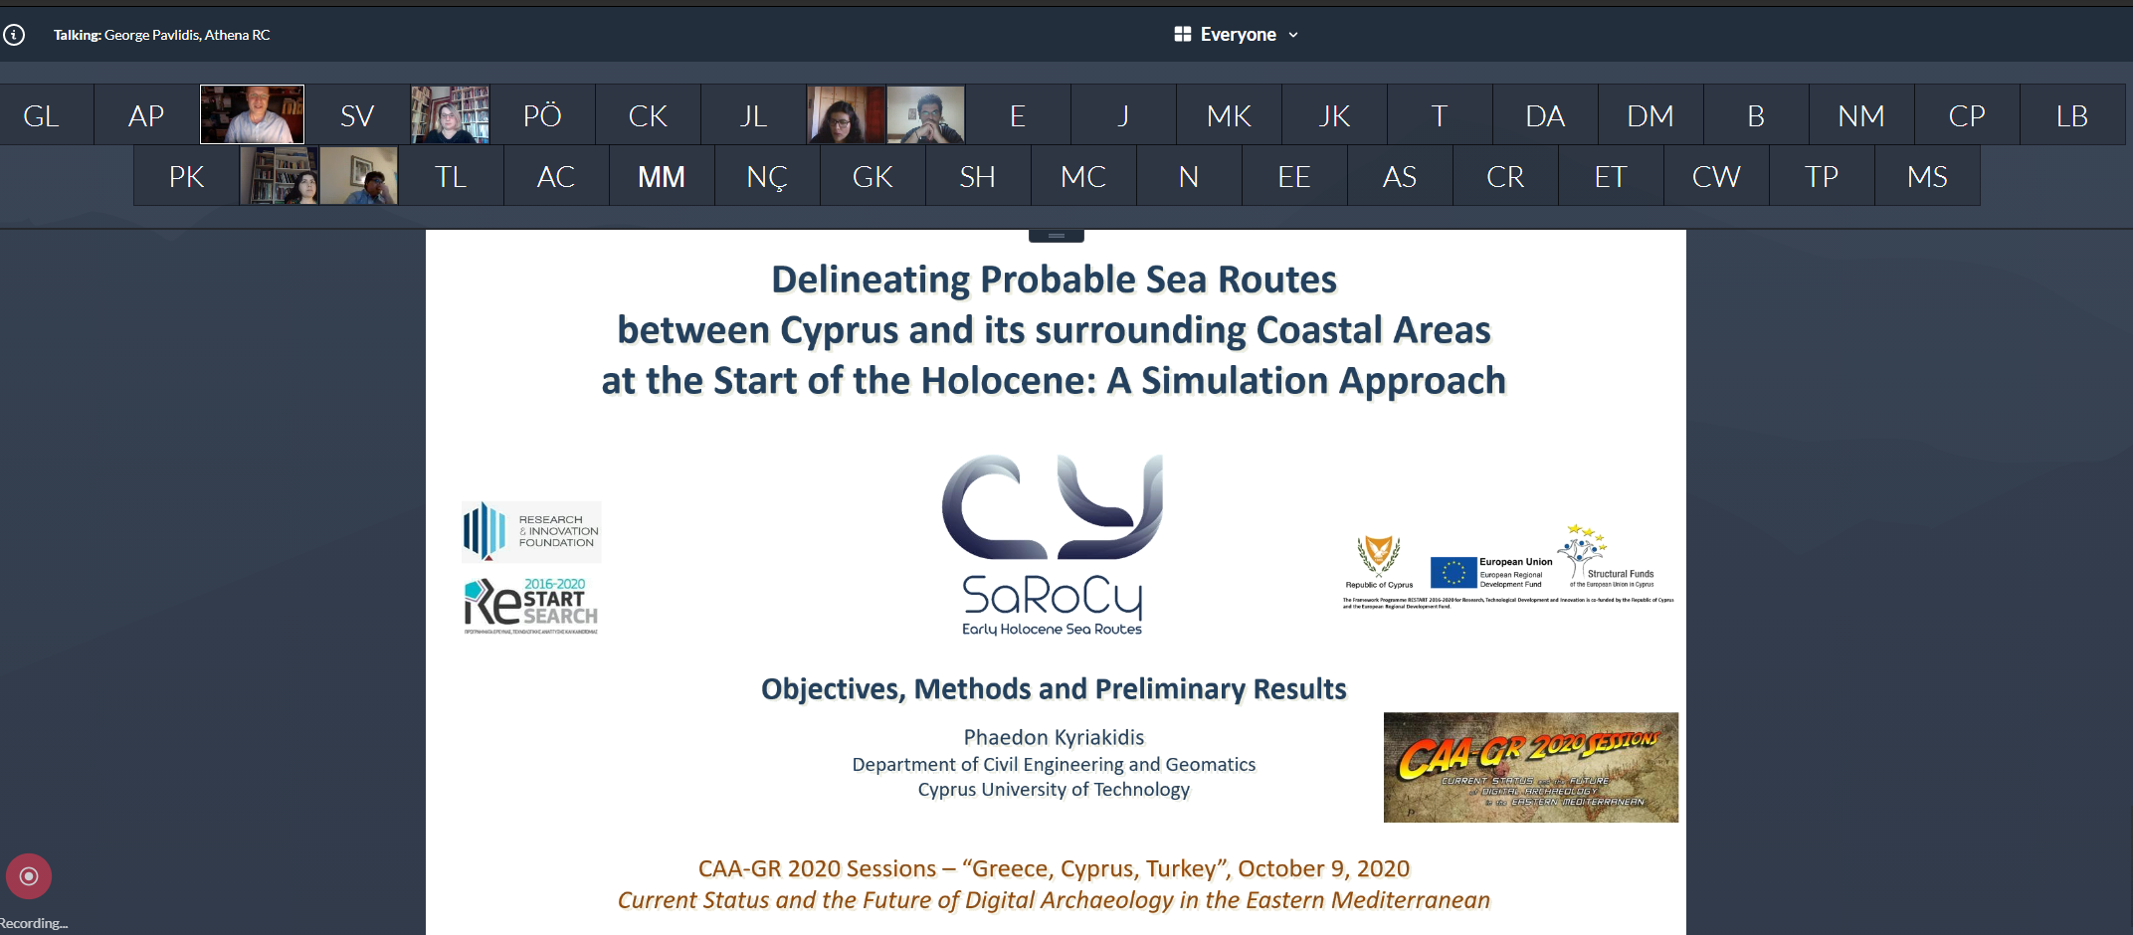Click the red recording indicator icon
Screen dimensions: 2133x935
click(x=29, y=876)
